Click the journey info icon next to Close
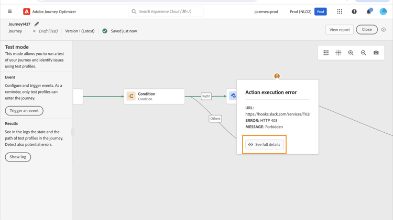The height and width of the screenshot is (220, 393). click(384, 30)
